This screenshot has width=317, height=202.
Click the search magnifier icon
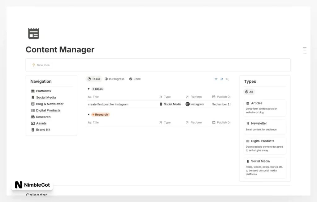227,79
